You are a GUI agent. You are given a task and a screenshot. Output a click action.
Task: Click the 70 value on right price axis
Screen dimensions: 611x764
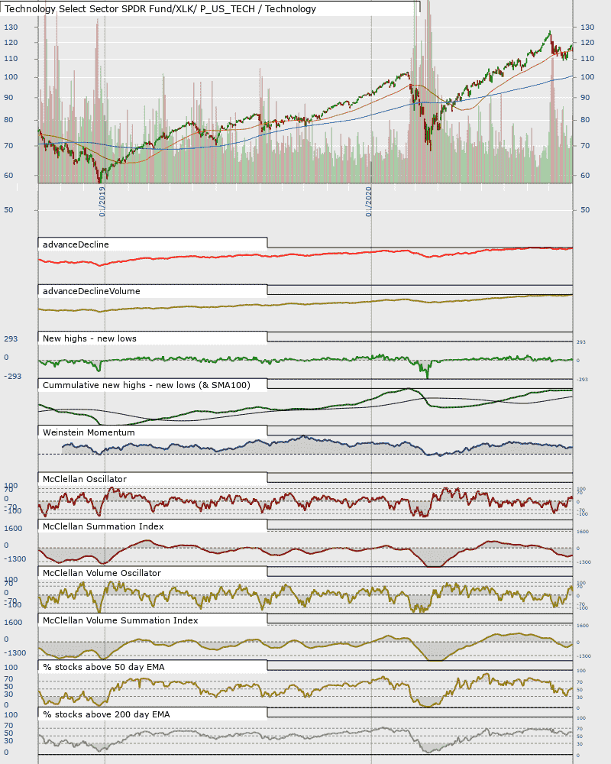585,146
